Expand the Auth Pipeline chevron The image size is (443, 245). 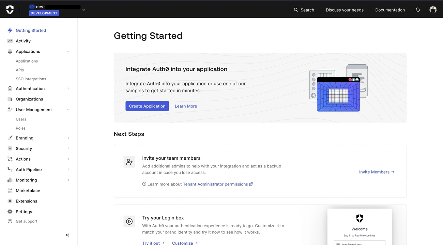click(68, 169)
